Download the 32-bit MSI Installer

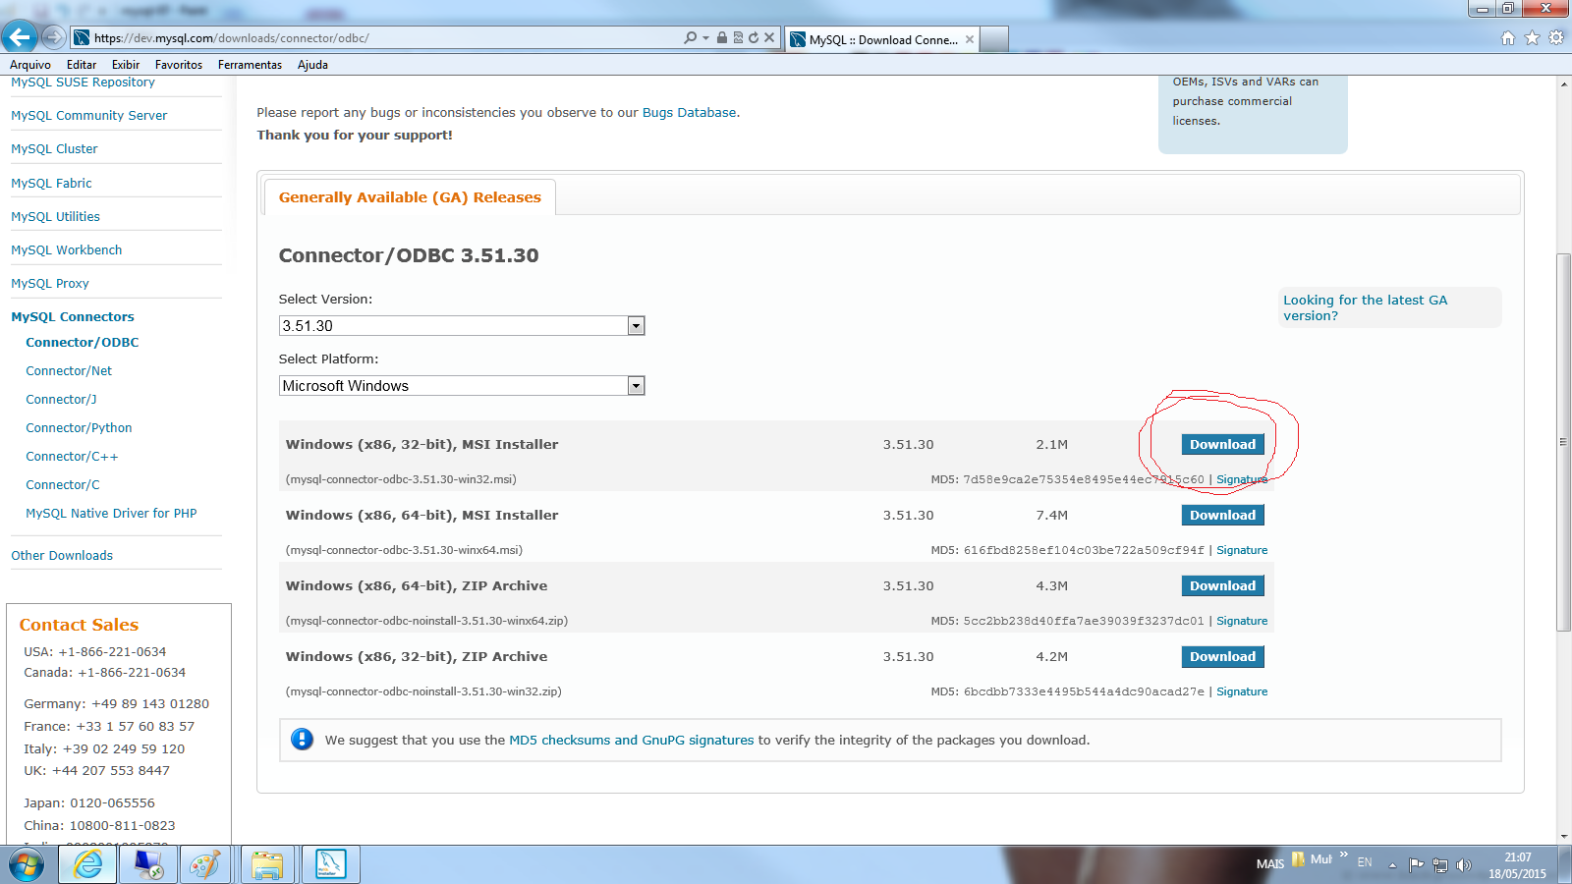coord(1222,445)
